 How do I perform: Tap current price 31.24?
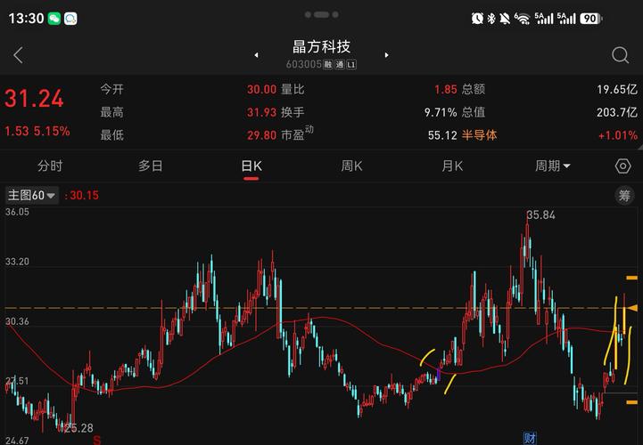(x=34, y=99)
